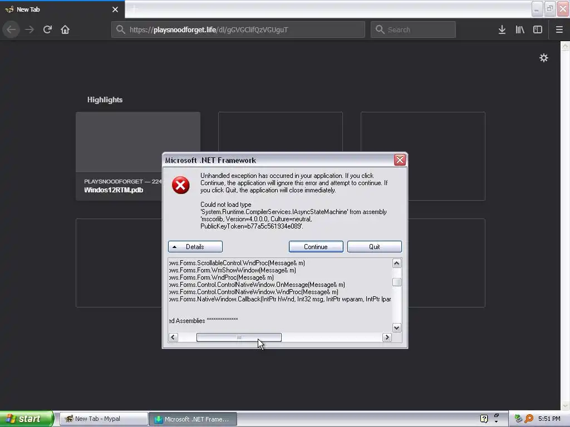Click the page scrollbar up arrow in browser
The image size is (570, 427).
click(565, 46)
